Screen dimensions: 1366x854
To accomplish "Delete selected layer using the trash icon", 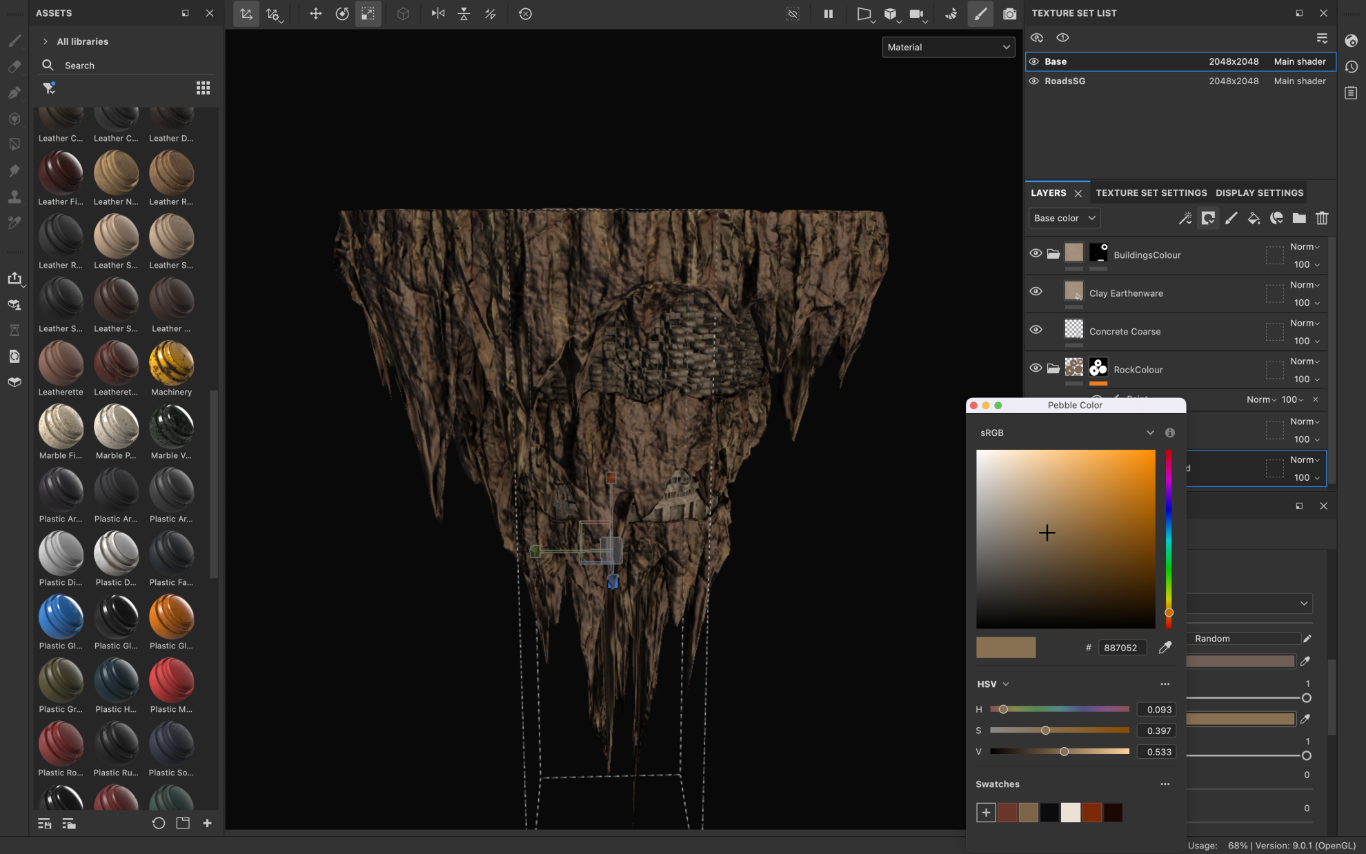I will pos(1323,218).
